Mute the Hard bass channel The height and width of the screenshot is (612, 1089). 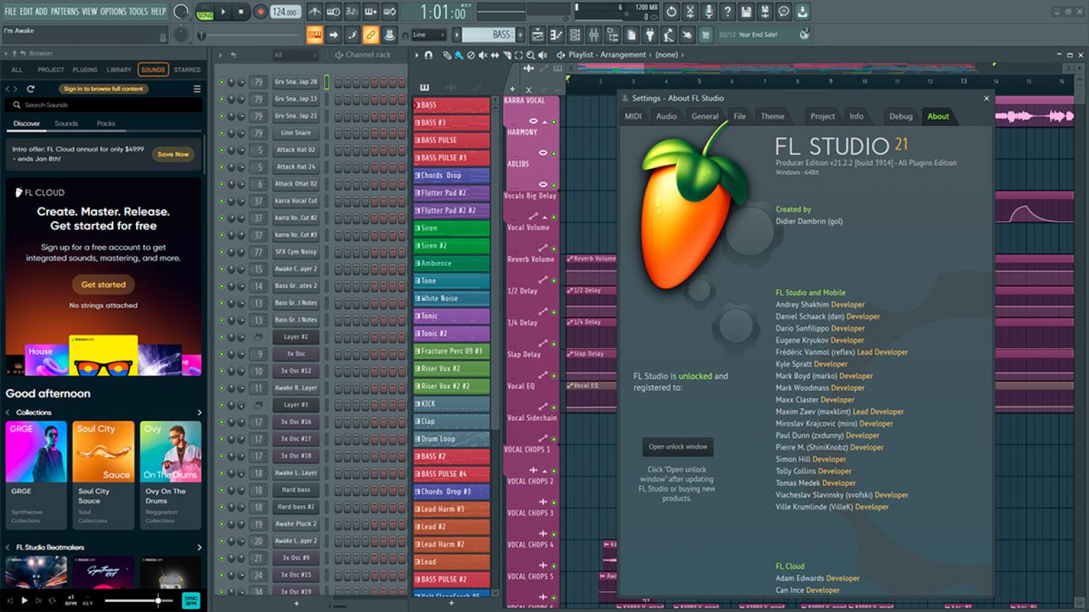[221, 489]
